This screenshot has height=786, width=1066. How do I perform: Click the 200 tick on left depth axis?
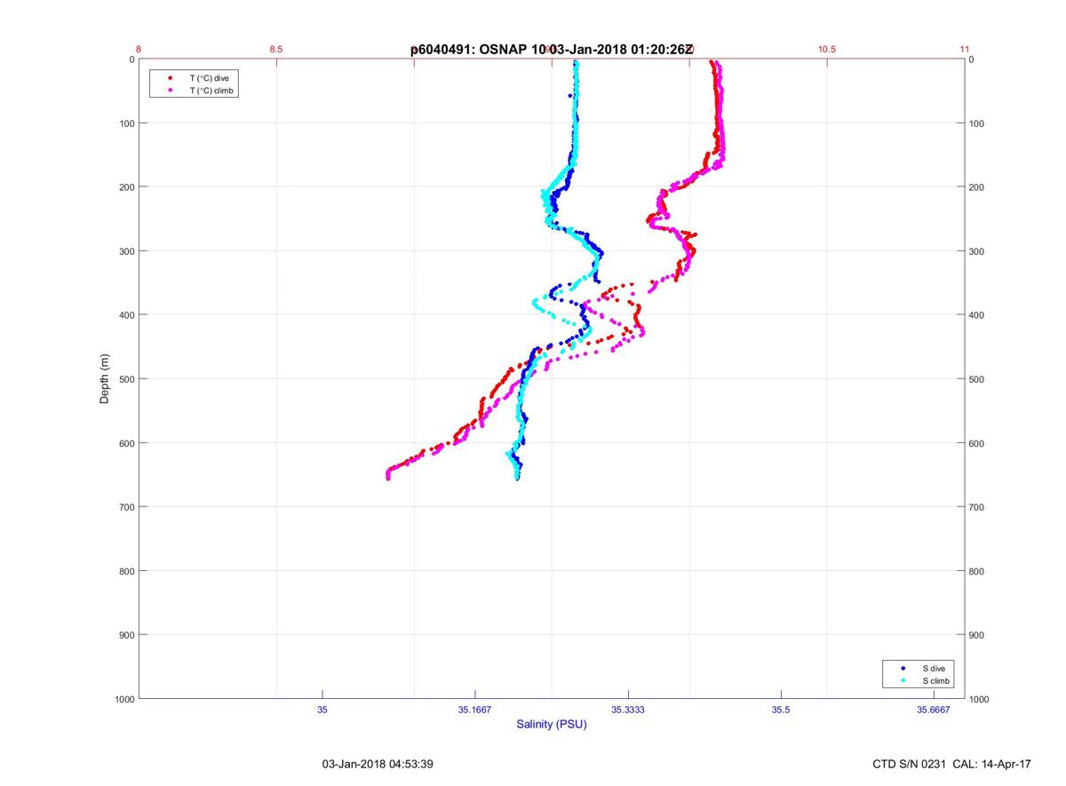coord(126,187)
